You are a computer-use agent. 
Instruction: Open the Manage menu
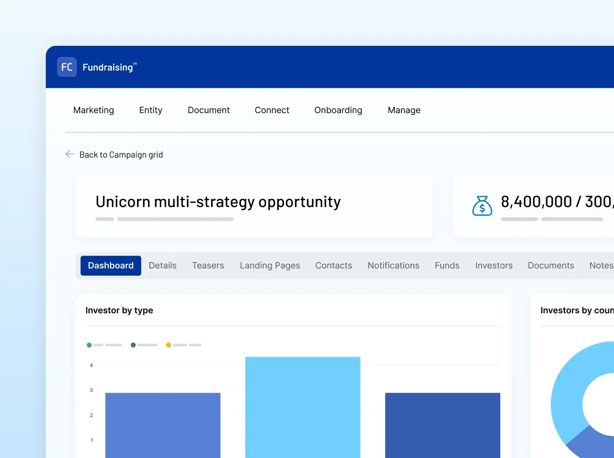pyautogui.click(x=404, y=110)
